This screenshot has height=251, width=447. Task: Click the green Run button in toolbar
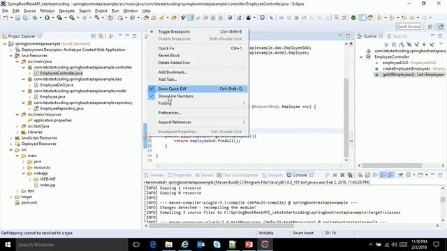coord(47,18)
